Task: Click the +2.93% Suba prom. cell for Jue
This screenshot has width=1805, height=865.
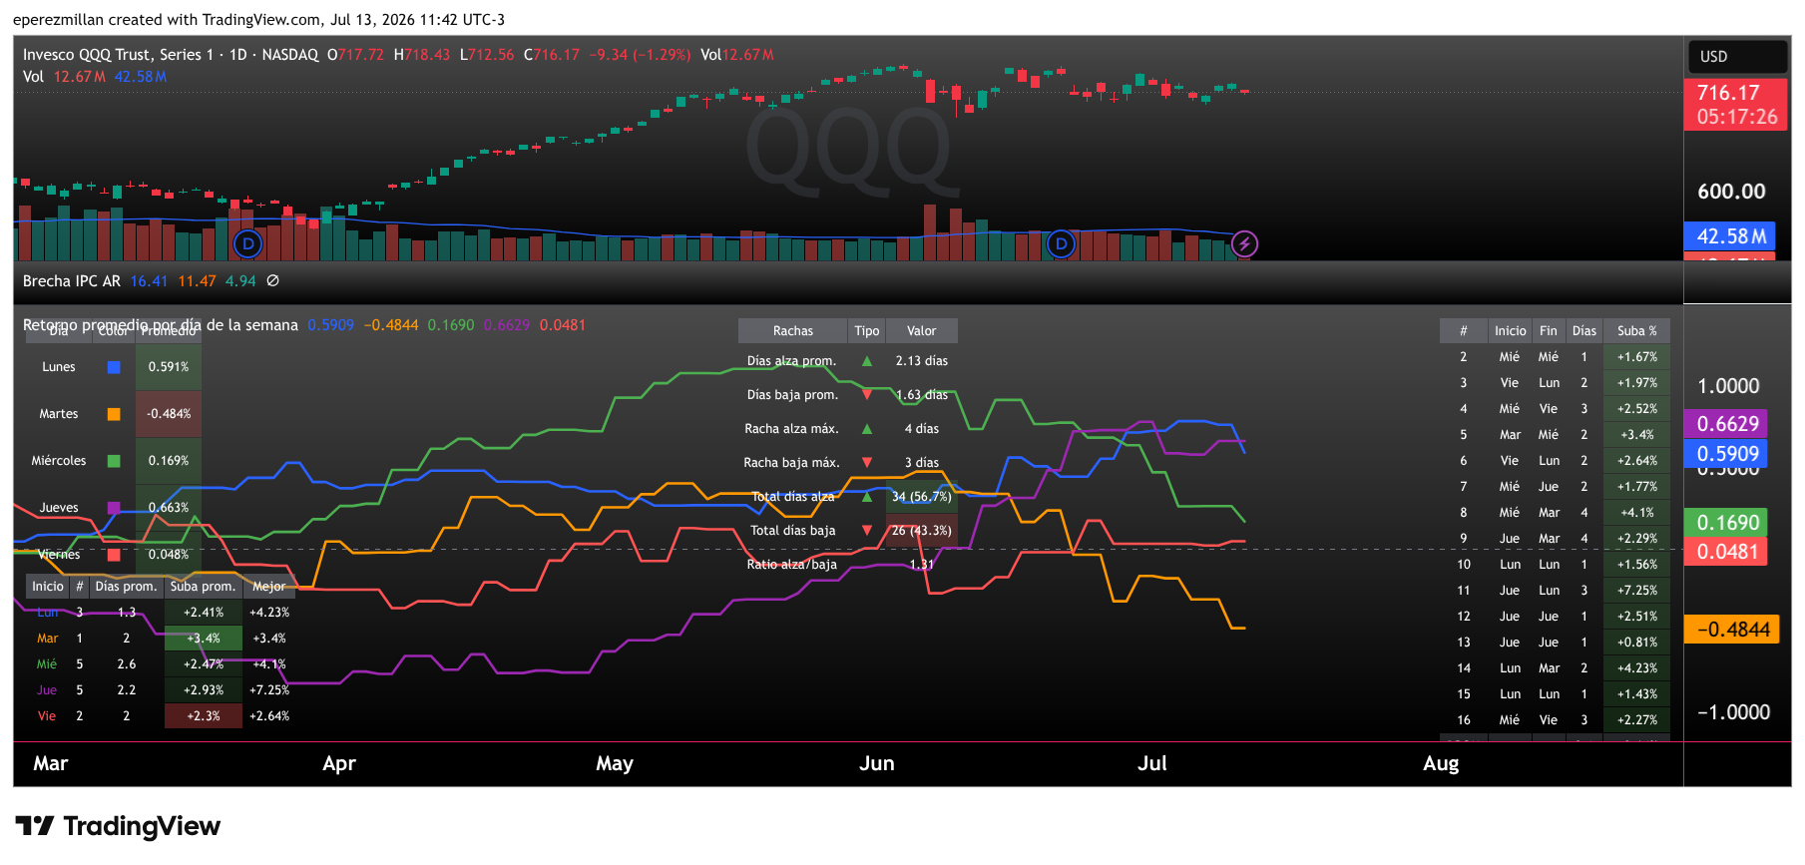Action: 204,690
